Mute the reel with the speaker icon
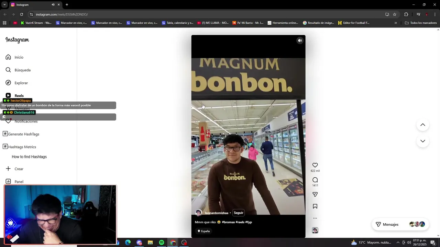This screenshot has height=247, width=440. coord(300,40)
